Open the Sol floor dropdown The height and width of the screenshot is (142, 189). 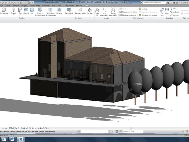[32, 15]
